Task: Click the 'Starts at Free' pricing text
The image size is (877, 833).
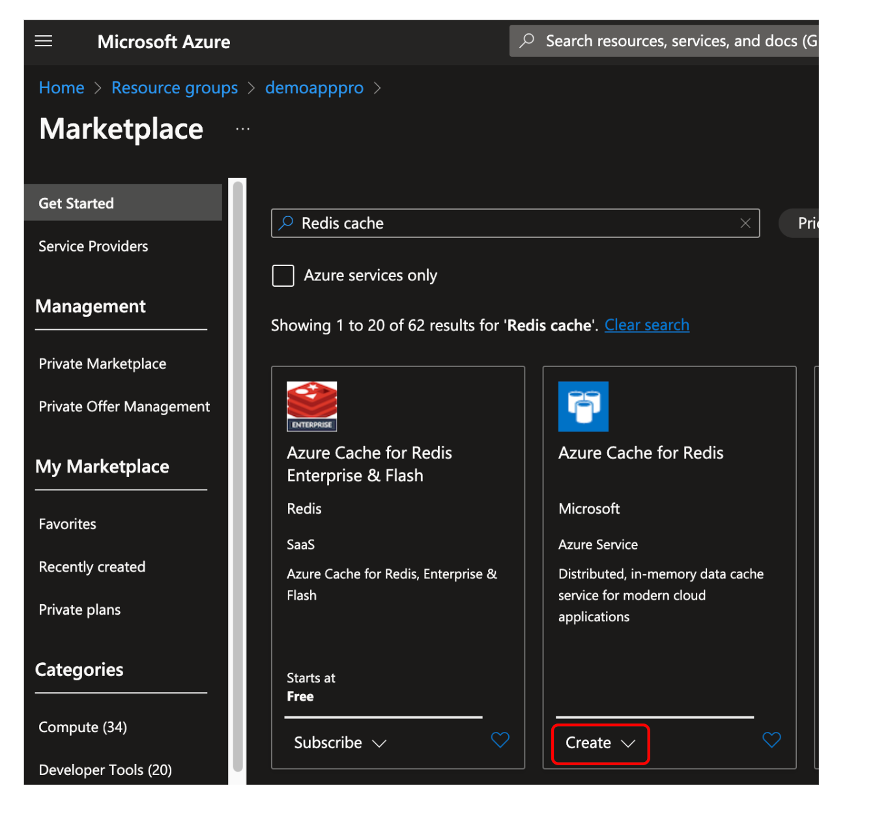Action: (x=311, y=687)
